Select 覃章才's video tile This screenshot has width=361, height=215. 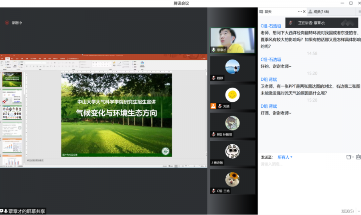(233, 40)
